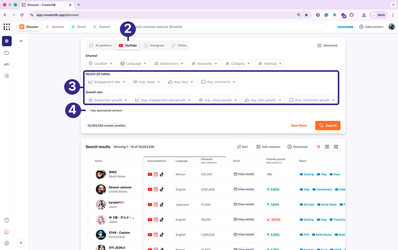Expand the sidebar with double-chevron icon
The image size is (398, 250).
(x=21, y=41)
